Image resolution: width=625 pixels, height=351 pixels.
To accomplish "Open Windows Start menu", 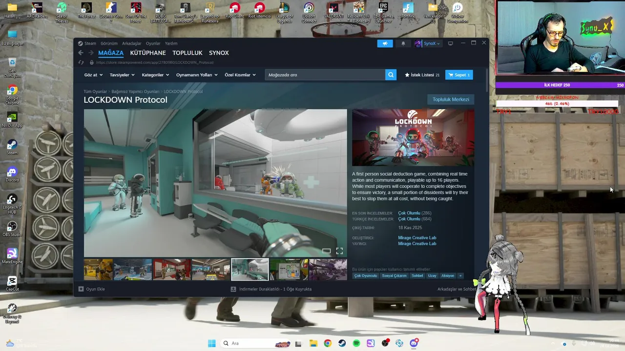I will click(x=211, y=343).
